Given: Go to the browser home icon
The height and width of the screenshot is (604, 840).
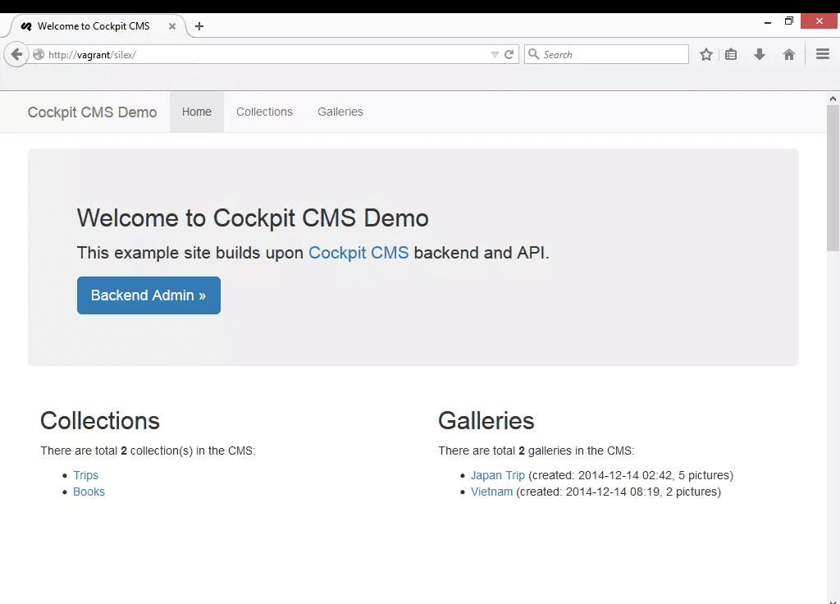Looking at the screenshot, I should tap(788, 55).
